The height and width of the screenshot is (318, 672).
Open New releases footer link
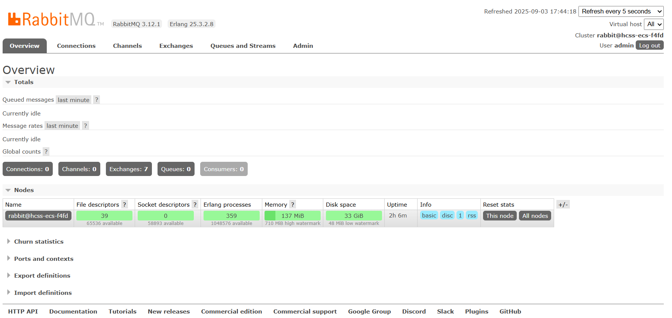tap(169, 311)
